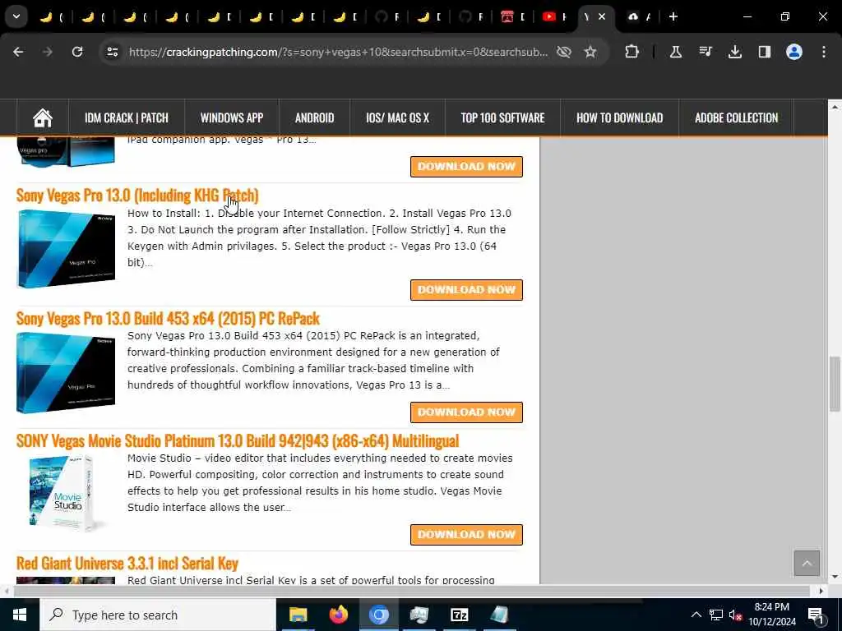
Task: Click the topmost Download Now above KHG Patch title
Action: coord(466,166)
